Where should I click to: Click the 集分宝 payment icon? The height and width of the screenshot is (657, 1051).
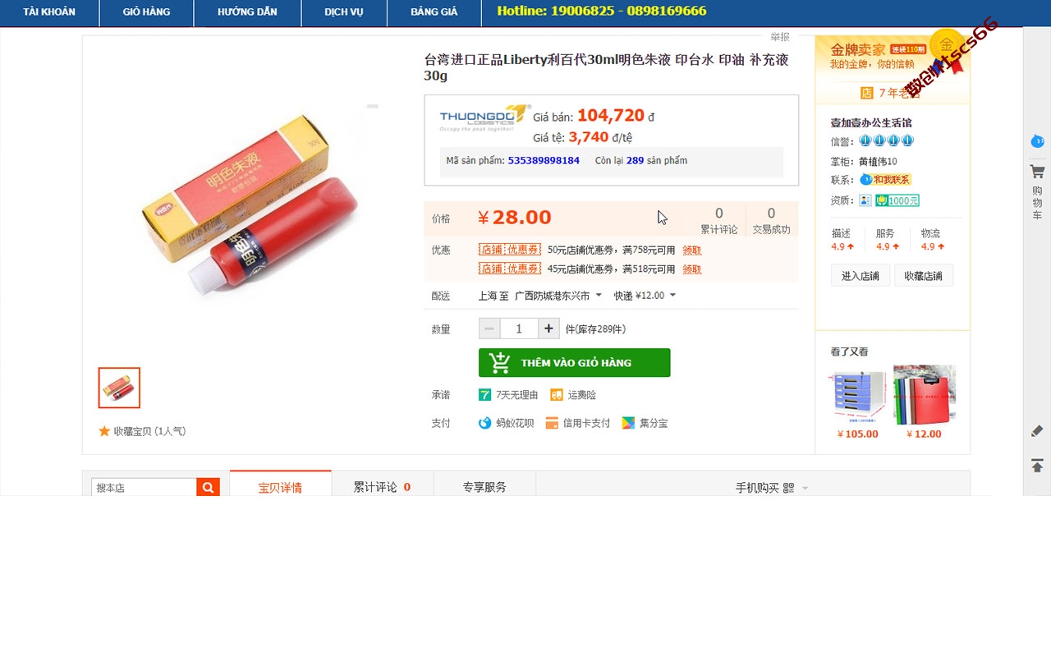pyautogui.click(x=628, y=423)
